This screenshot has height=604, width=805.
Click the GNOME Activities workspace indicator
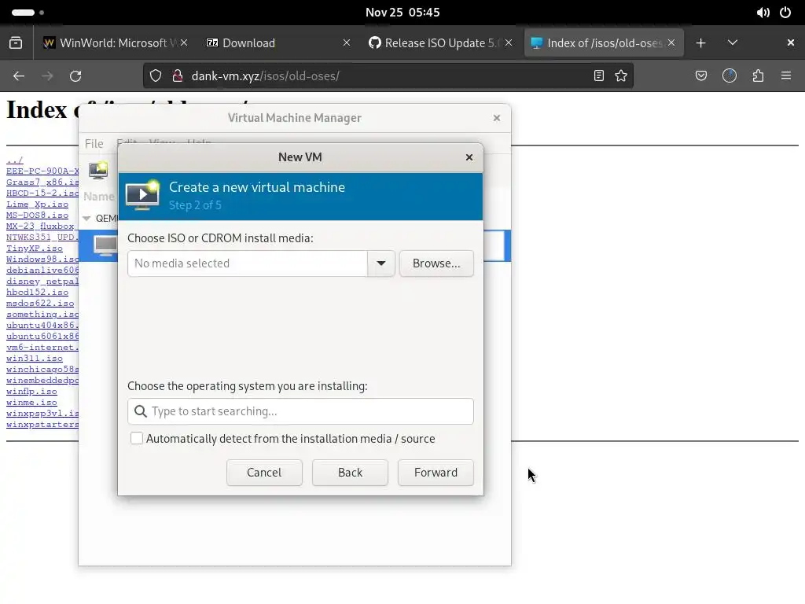click(x=28, y=13)
